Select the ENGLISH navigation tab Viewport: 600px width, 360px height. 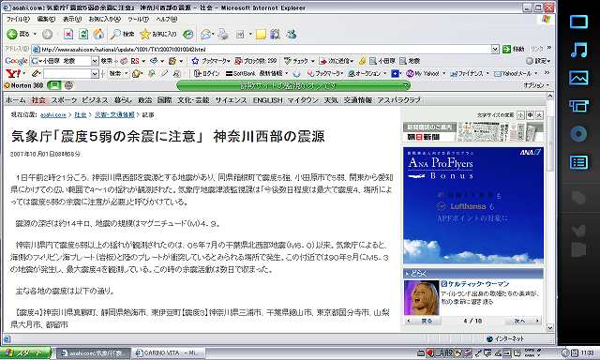[267, 100]
